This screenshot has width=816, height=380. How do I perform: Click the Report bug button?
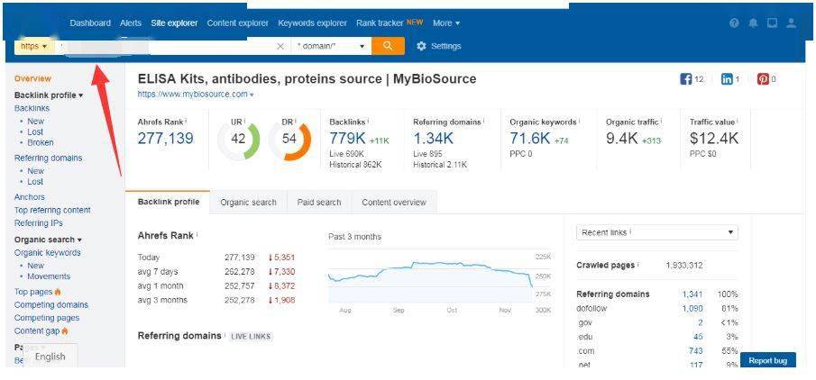point(767,360)
